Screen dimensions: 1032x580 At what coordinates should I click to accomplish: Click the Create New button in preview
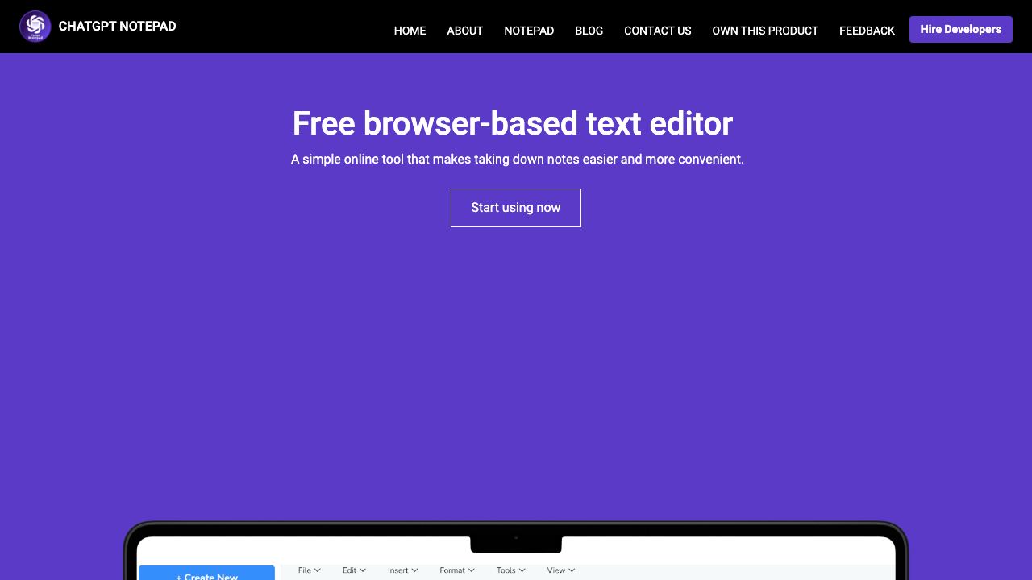206,574
